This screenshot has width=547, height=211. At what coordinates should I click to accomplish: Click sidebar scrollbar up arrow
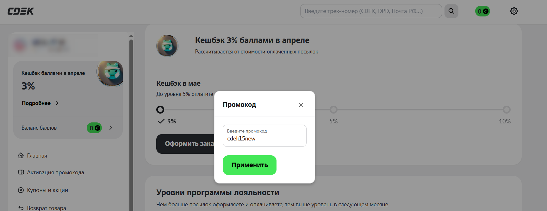click(131, 36)
